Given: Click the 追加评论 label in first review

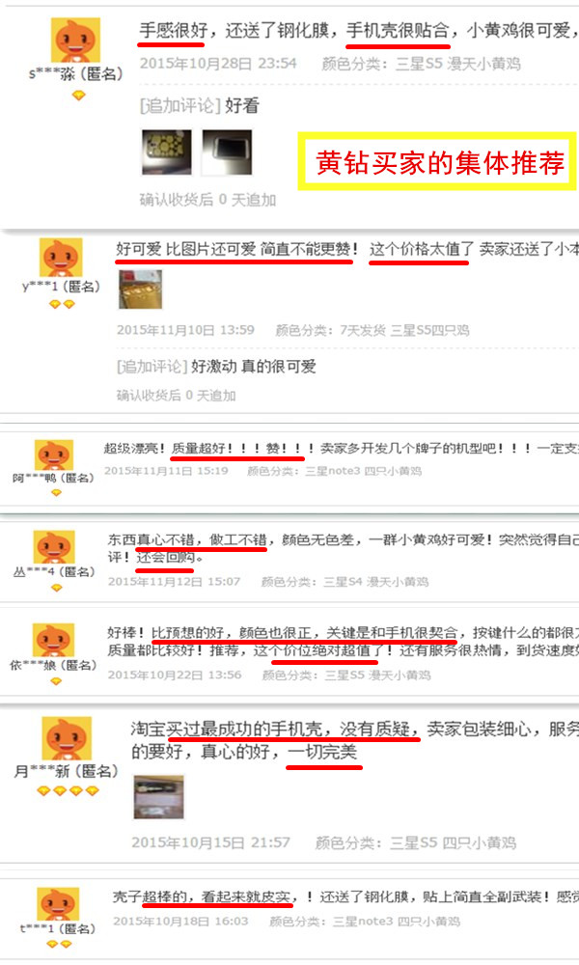Looking at the screenshot, I should [x=179, y=106].
